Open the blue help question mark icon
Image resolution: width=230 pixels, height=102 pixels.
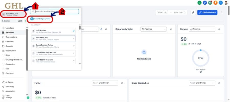tap(221, 3)
